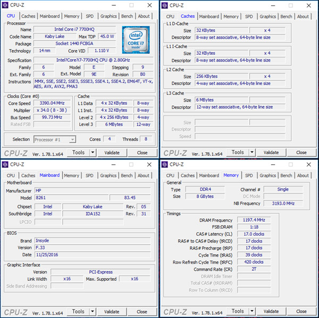
Task: Select SPD tab in the CPU tab window
Action: click(x=90, y=16)
